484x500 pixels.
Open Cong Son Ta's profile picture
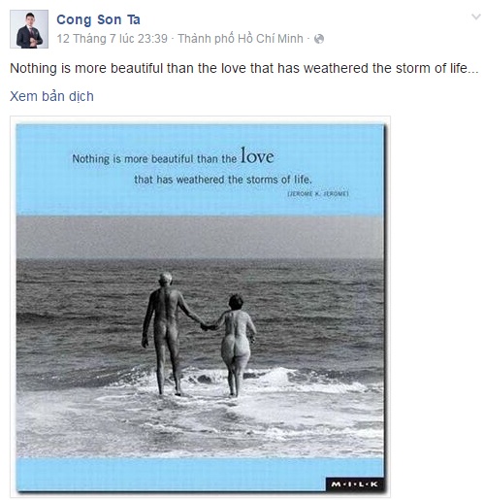tap(29, 29)
